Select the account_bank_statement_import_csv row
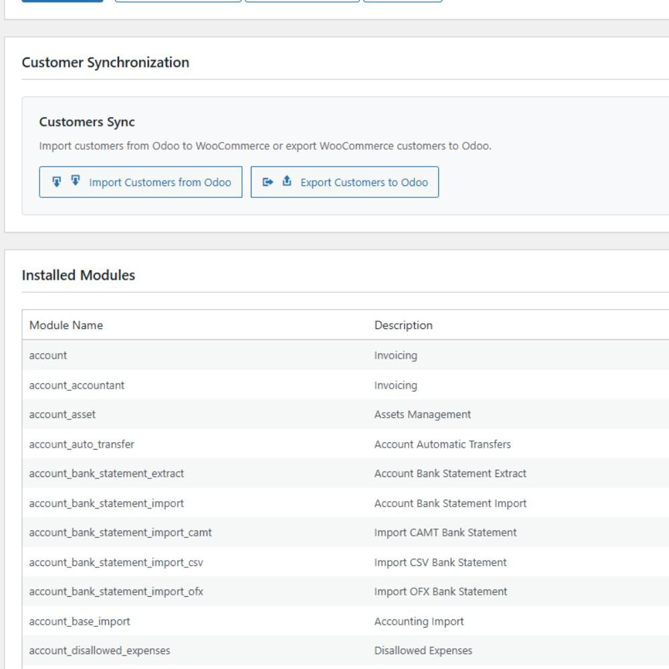Screen dimensions: 669x669 click(x=116, y=563)
